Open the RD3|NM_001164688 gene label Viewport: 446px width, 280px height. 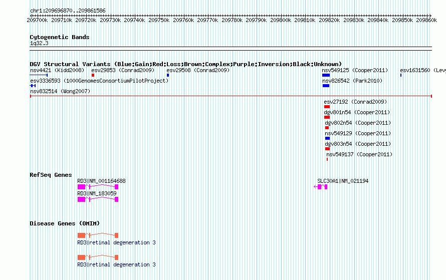coord(102,181)
